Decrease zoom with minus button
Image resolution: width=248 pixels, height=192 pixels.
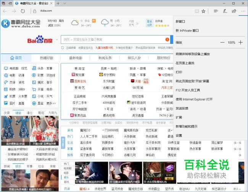coord(222,42)
